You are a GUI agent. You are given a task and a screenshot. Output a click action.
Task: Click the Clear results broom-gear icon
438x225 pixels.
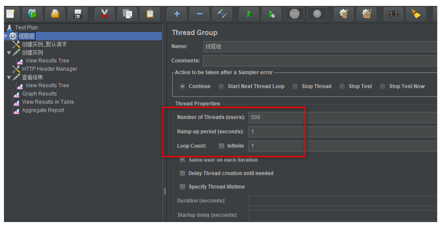coord(344,14)
